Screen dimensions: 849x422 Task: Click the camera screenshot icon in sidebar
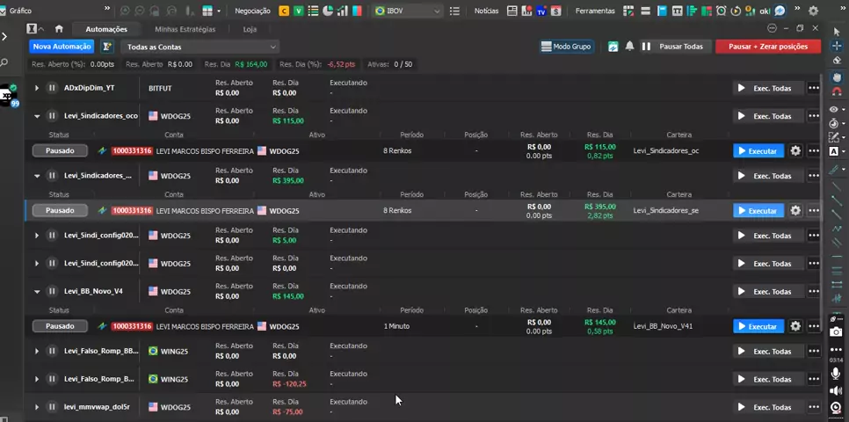836,332
